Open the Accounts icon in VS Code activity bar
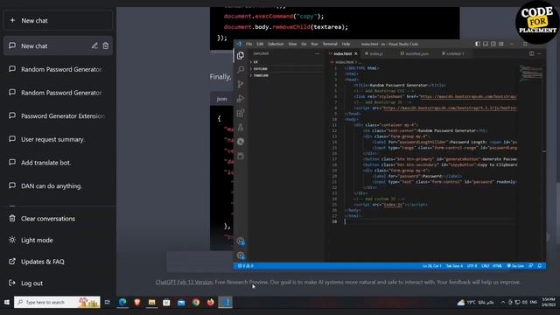Image resolution: width=560 pixels, height=315 pixels. [x=241, y=241]
